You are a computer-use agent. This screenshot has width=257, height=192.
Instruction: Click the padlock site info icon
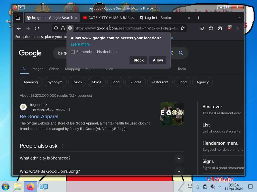pyautogui.click(x=63, y=28)
